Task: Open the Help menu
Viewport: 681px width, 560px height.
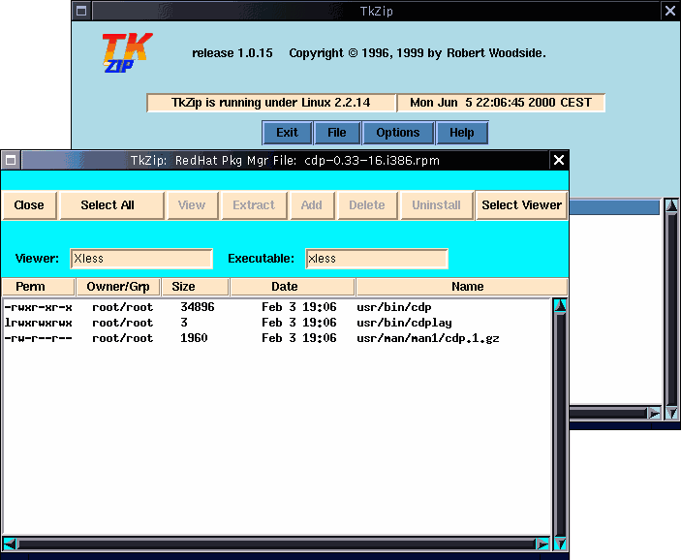Action: (462, 133)
